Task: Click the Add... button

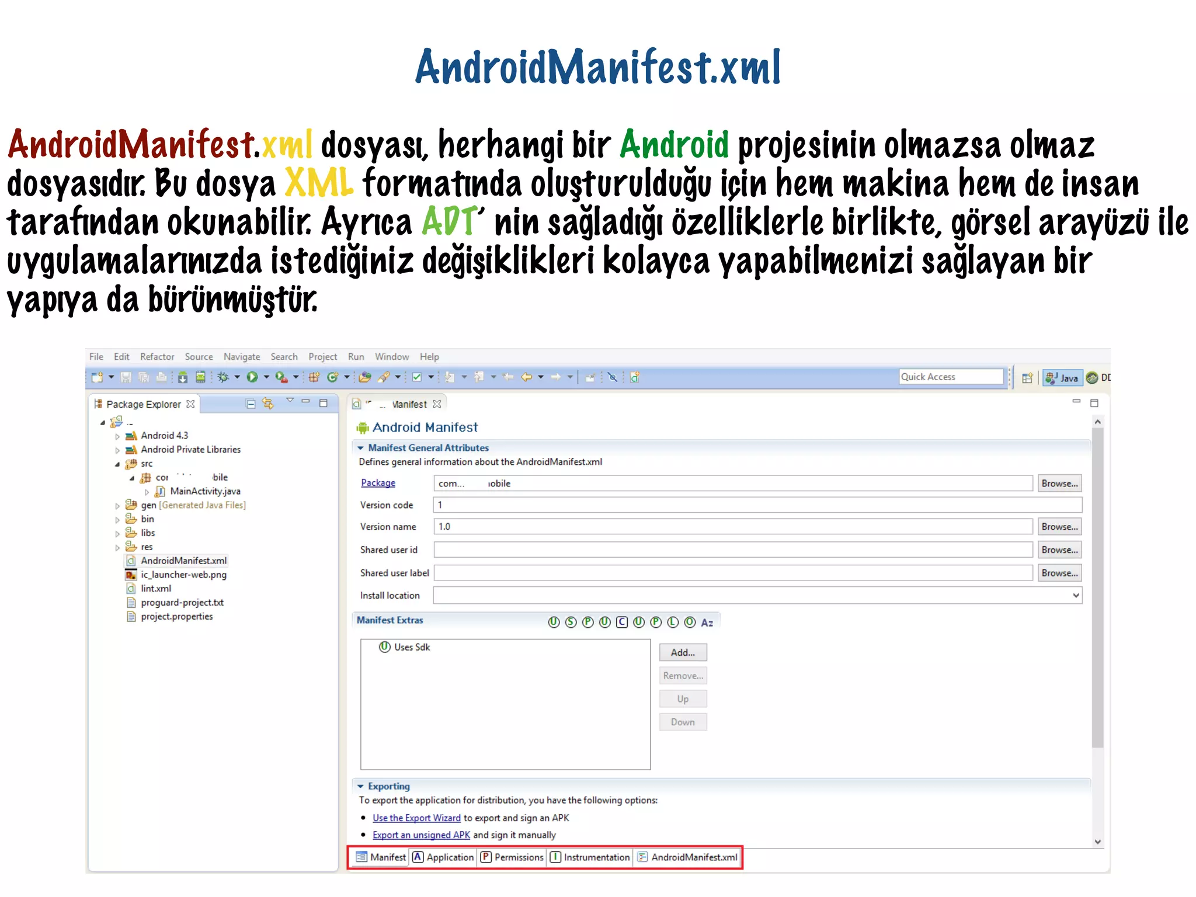Action: tap(683, 653)
